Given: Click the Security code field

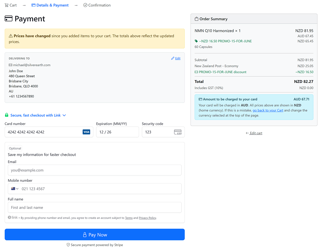Looking at the screenshot, I should (x=163, y=132).
